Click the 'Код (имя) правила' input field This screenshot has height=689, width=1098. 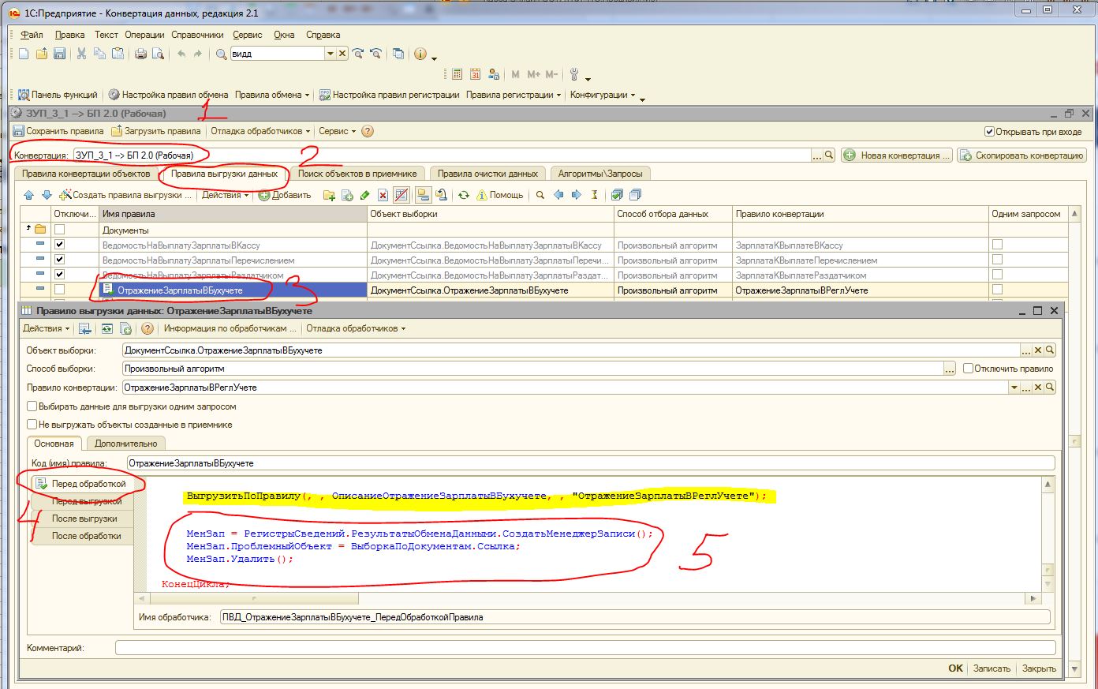tap(590, 463)
